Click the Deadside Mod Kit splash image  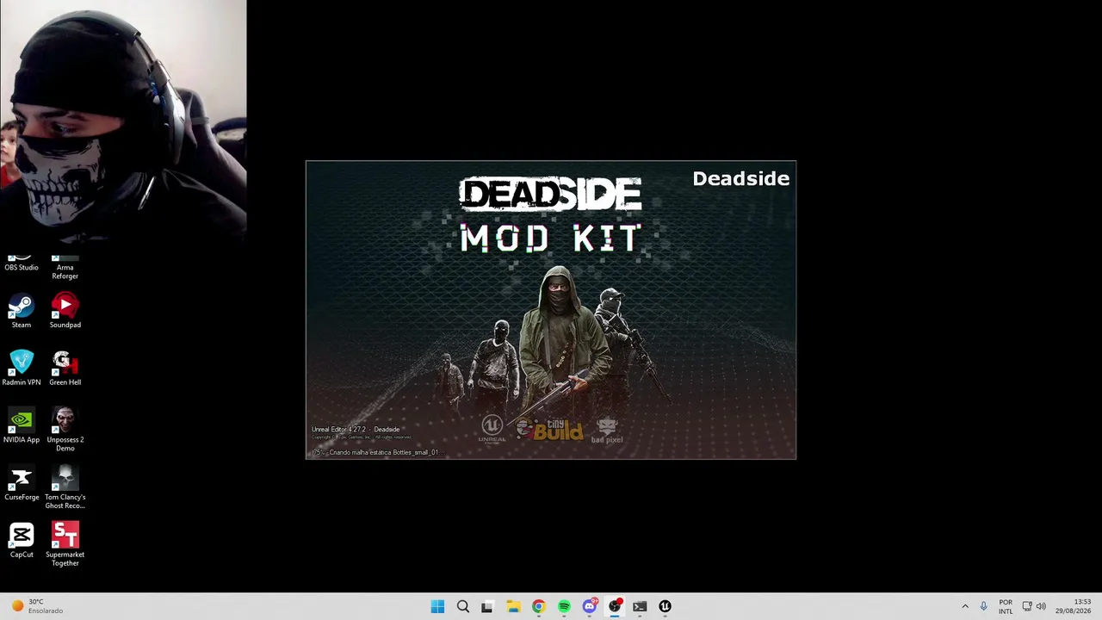click(x=551, y=310)
